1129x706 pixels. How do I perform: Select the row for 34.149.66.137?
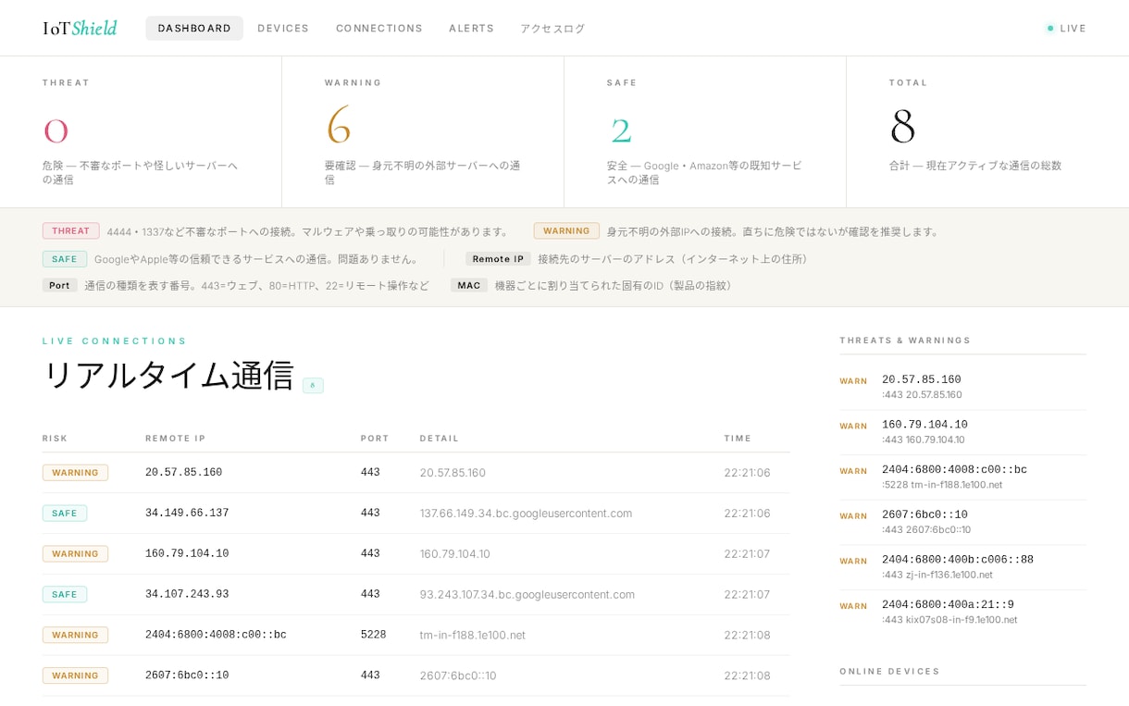(x=416, y=514)
